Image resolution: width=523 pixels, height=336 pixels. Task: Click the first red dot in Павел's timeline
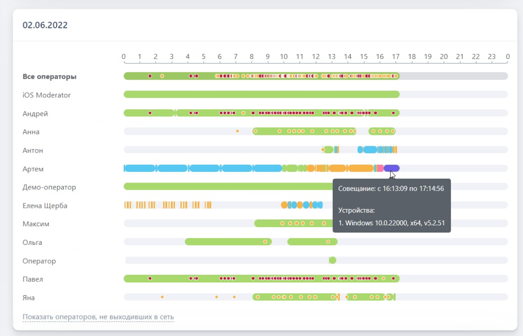[150, 279]
